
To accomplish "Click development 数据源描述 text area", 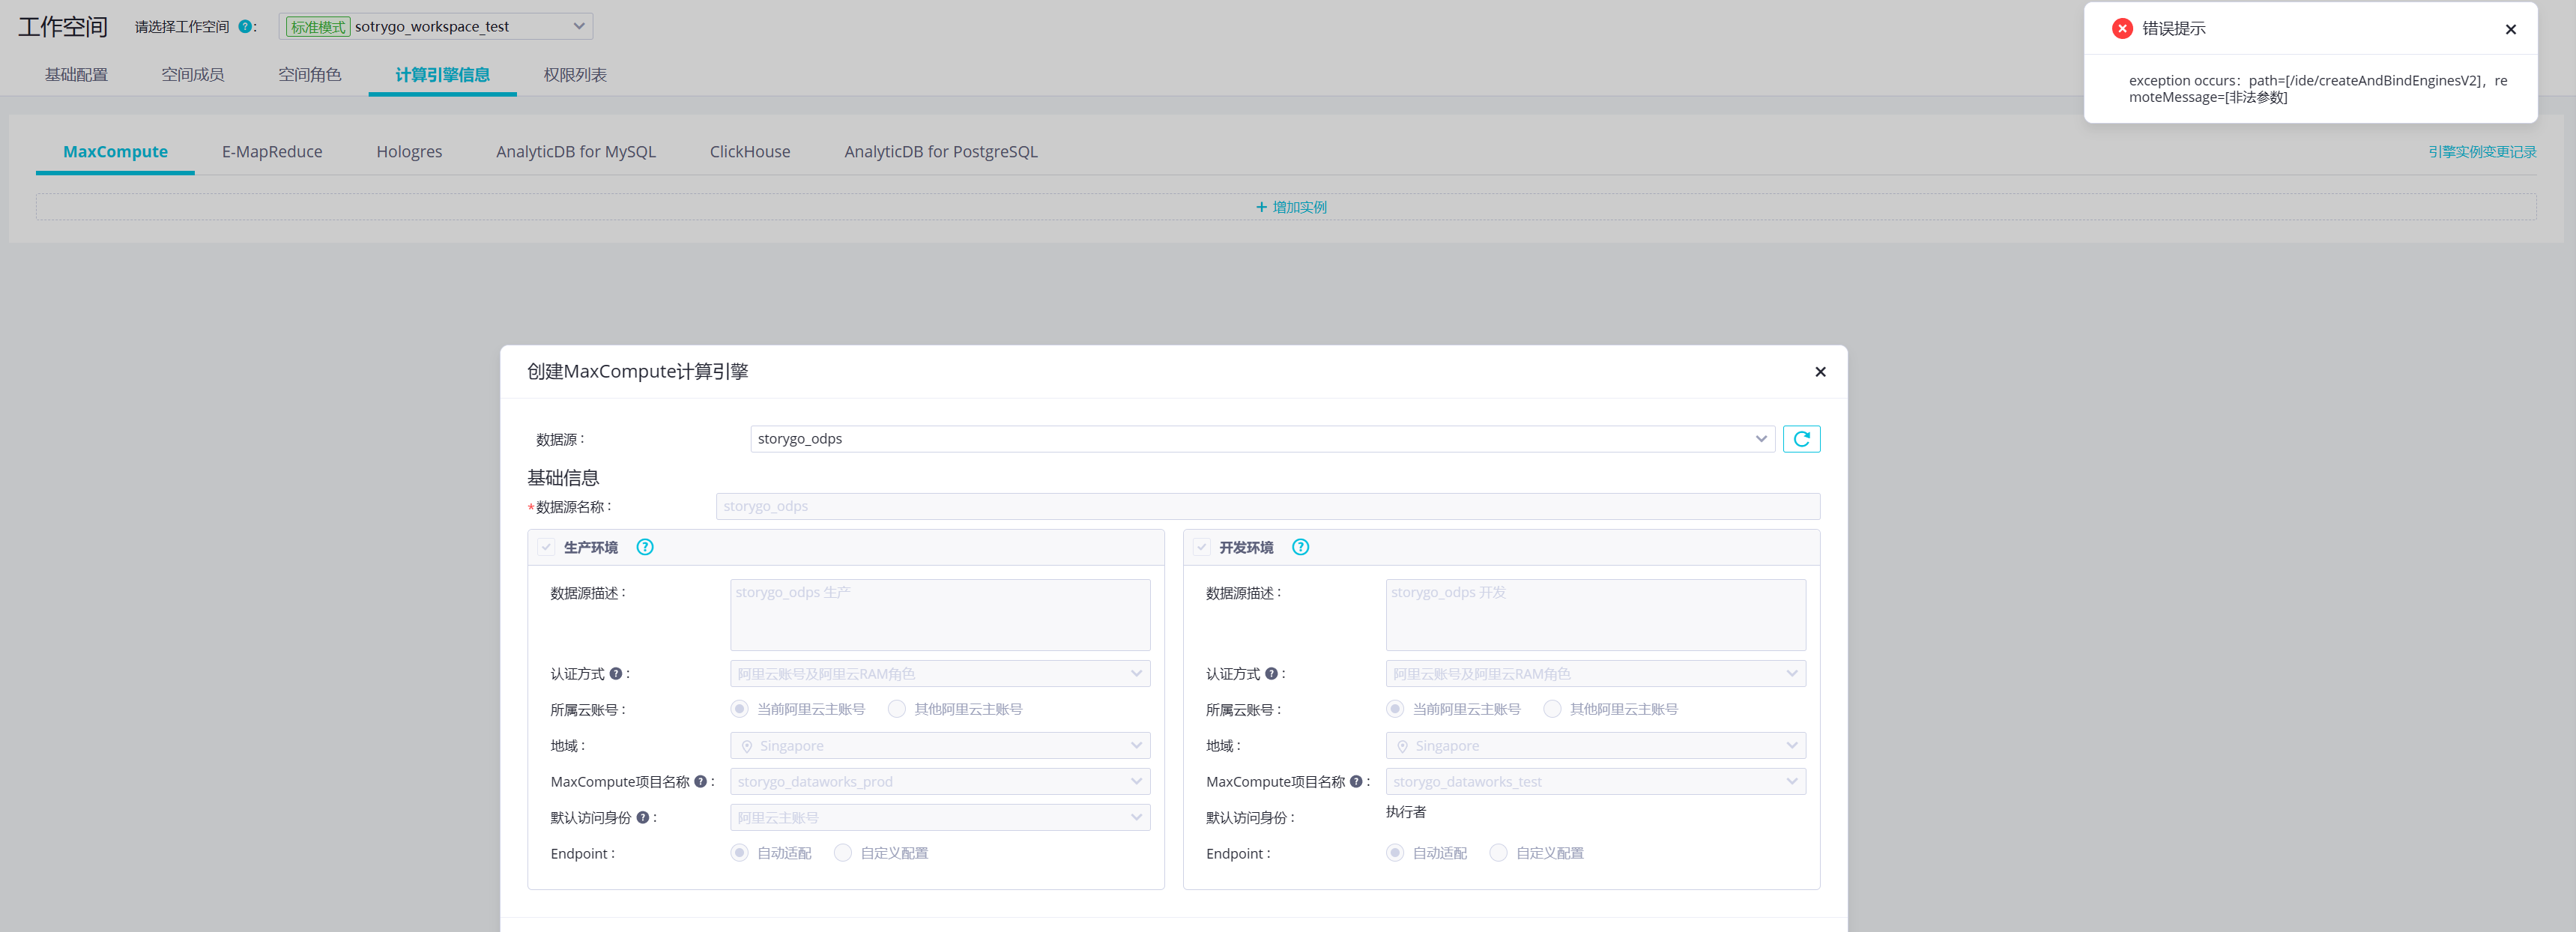I will [x=1595, y=615].
